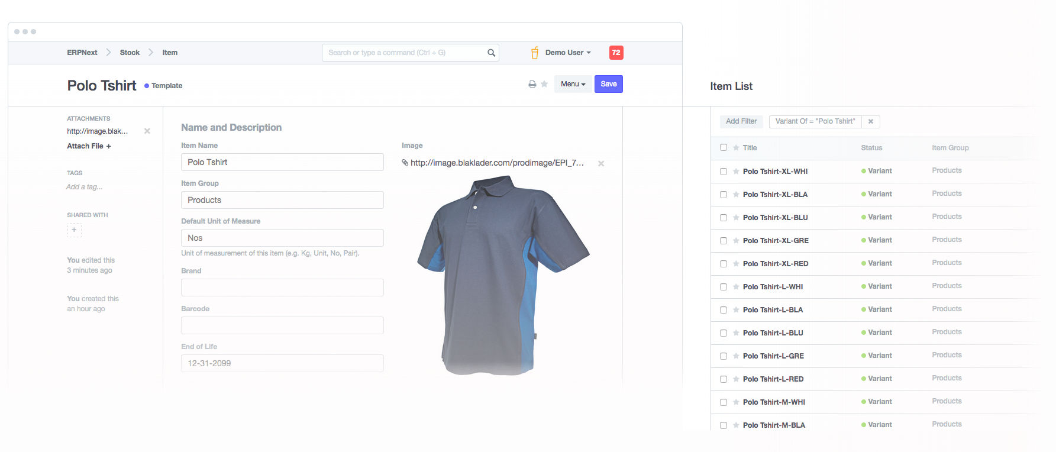Screen dimensions: 1056x452
Task: Check the Polo Tshirt-L-WHI row checkbox
Action: tap(724, 287)
